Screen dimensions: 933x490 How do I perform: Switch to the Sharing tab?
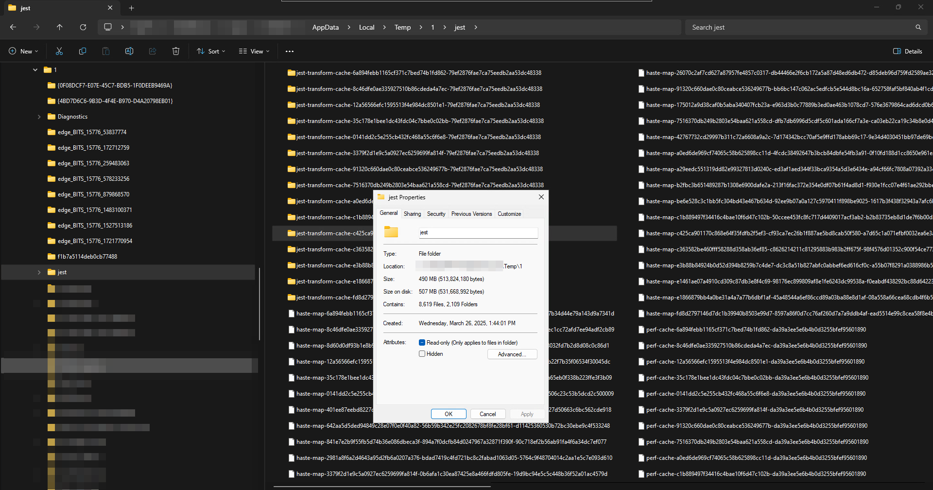tap(412, 214)
